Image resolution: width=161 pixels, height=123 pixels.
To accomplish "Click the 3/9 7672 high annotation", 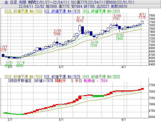I will pos(80,19).
